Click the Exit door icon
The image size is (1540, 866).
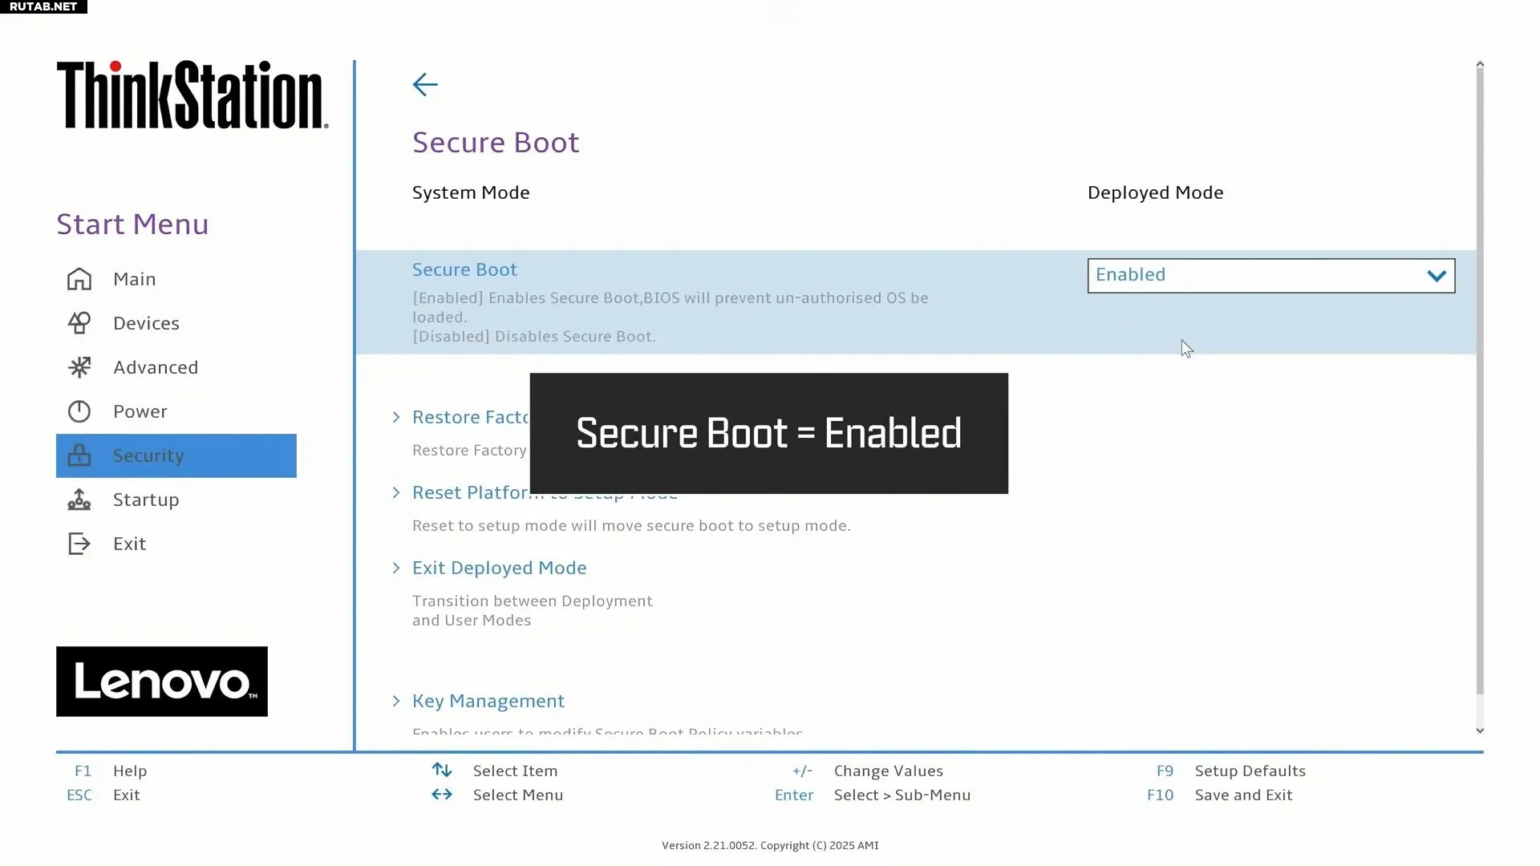pos(79,544)
